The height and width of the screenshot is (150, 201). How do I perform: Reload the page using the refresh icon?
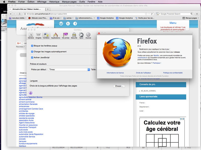(x=152, y=14)
